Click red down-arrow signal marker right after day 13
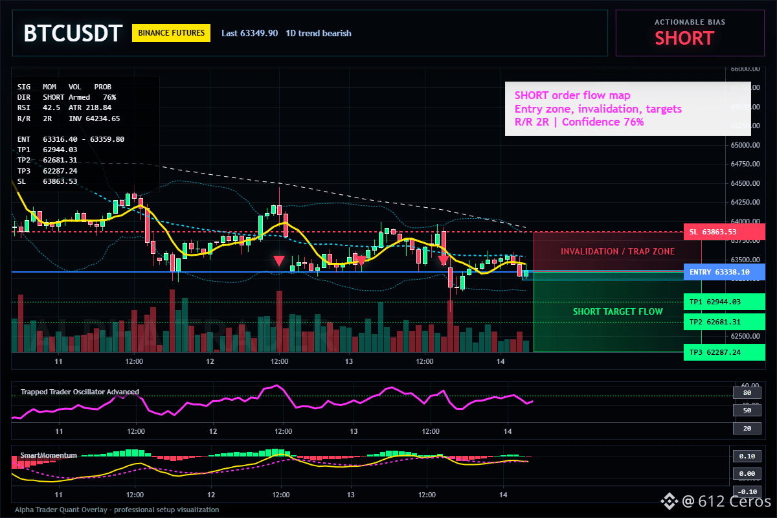This screenshot has height=518, width=777. 361,261
